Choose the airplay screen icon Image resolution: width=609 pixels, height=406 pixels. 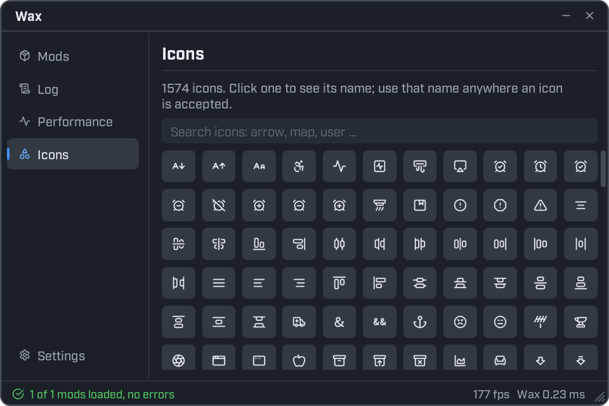pos(460,166)
